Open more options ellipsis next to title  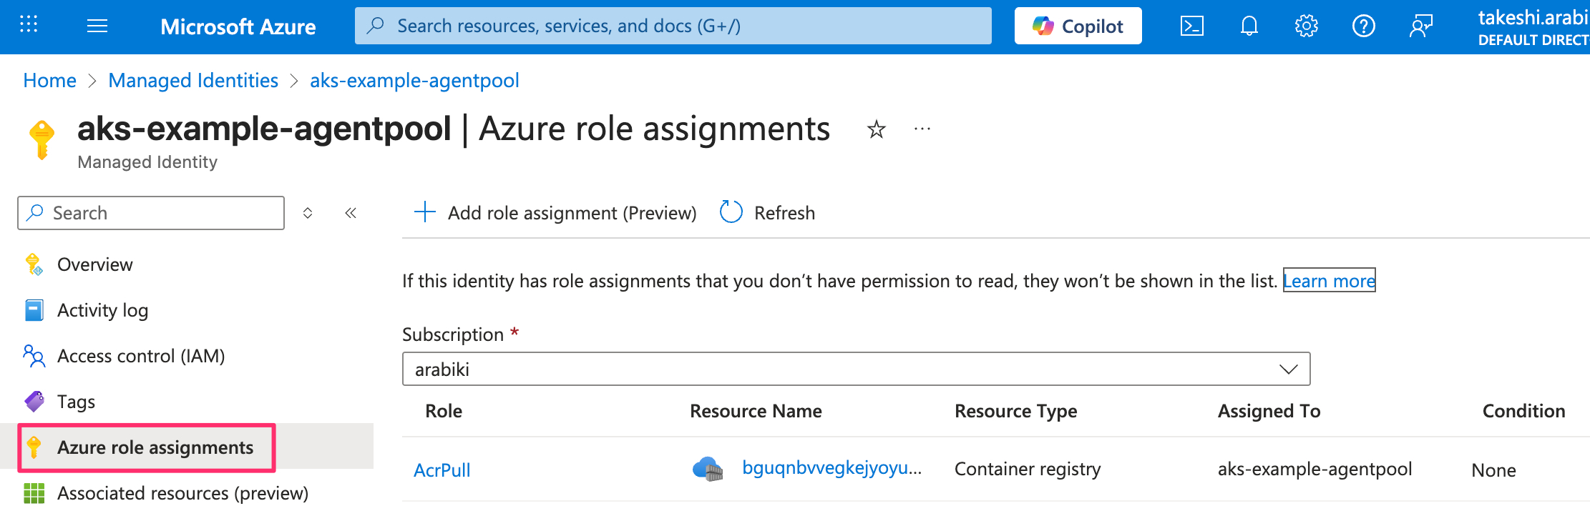tap(922, 129)
